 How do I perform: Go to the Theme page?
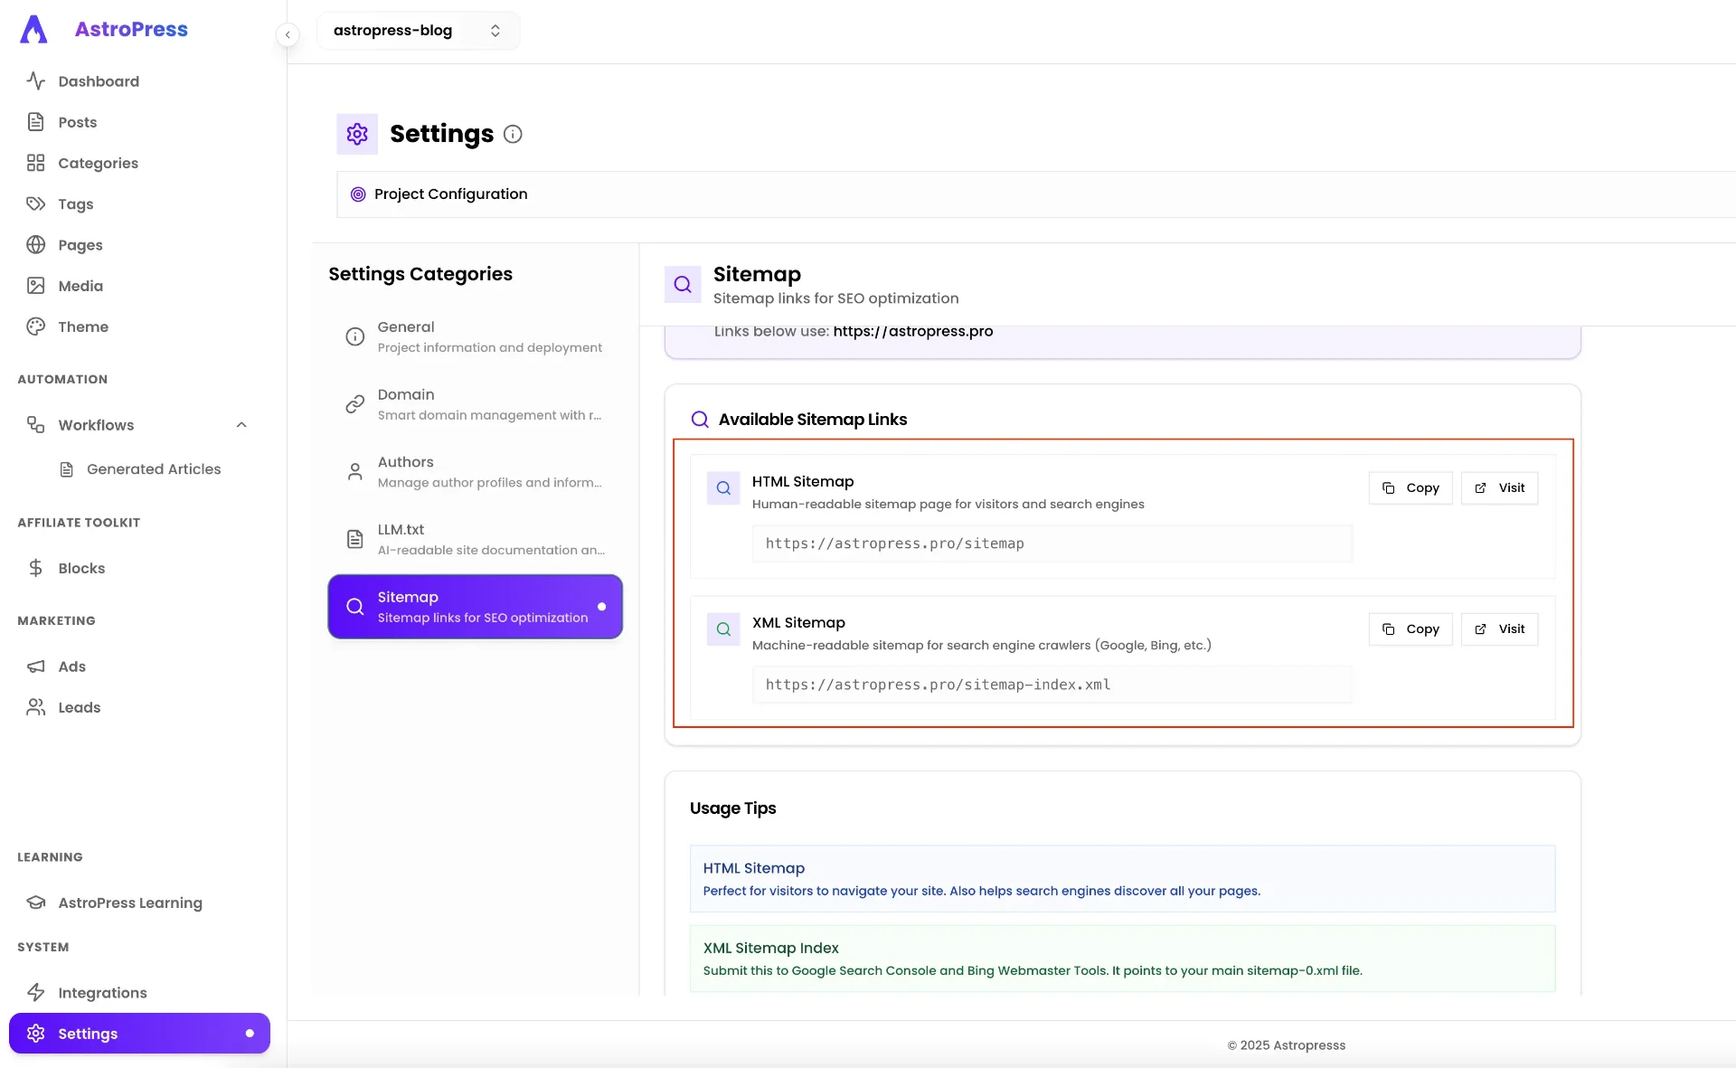tap(82, 326)
